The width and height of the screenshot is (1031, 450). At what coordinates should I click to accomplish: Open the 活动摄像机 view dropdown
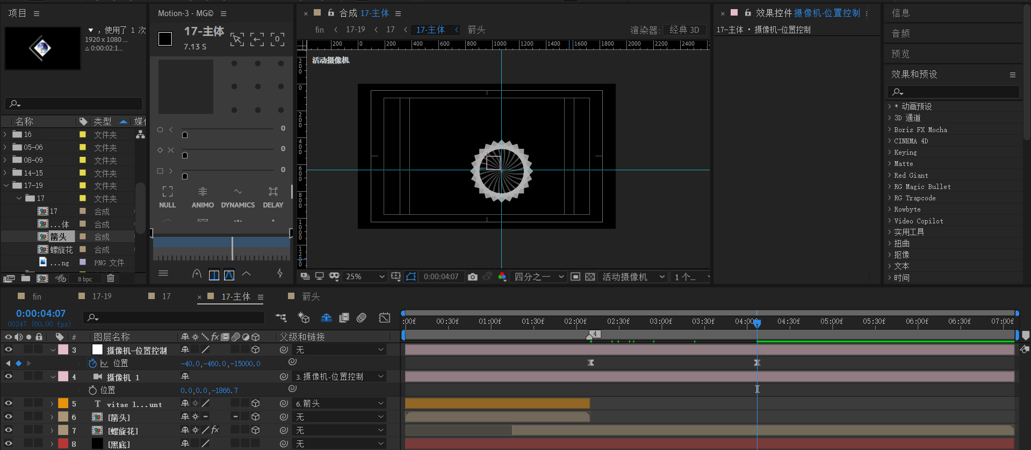[x=633, y=277]
